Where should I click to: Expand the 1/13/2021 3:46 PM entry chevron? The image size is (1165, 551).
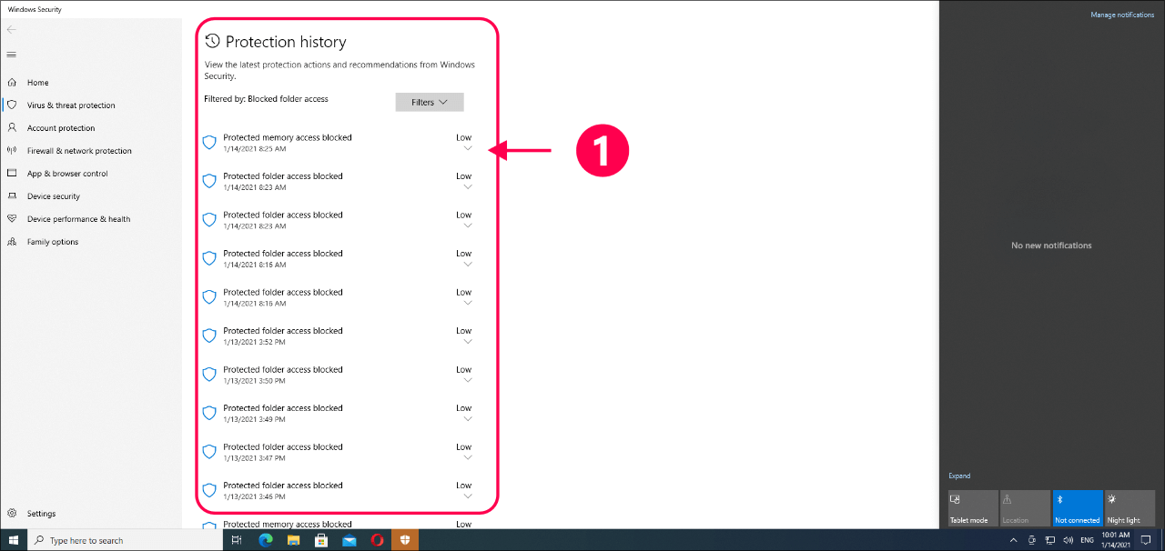pyautogui.click(x=468, y=496)
